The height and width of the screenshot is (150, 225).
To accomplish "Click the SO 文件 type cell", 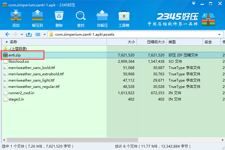I will pos(175,61).
